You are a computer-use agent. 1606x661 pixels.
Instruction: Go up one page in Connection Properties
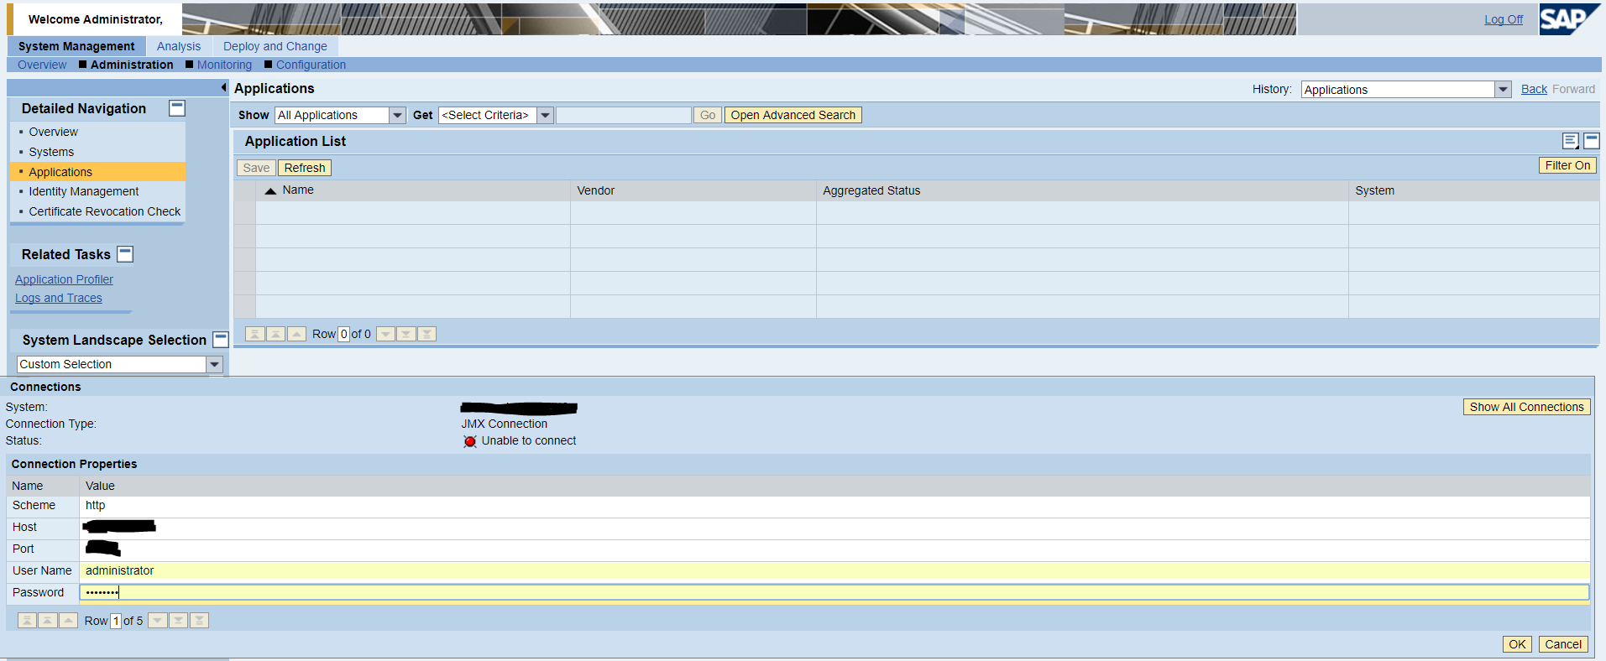click(x=48, y=621)
